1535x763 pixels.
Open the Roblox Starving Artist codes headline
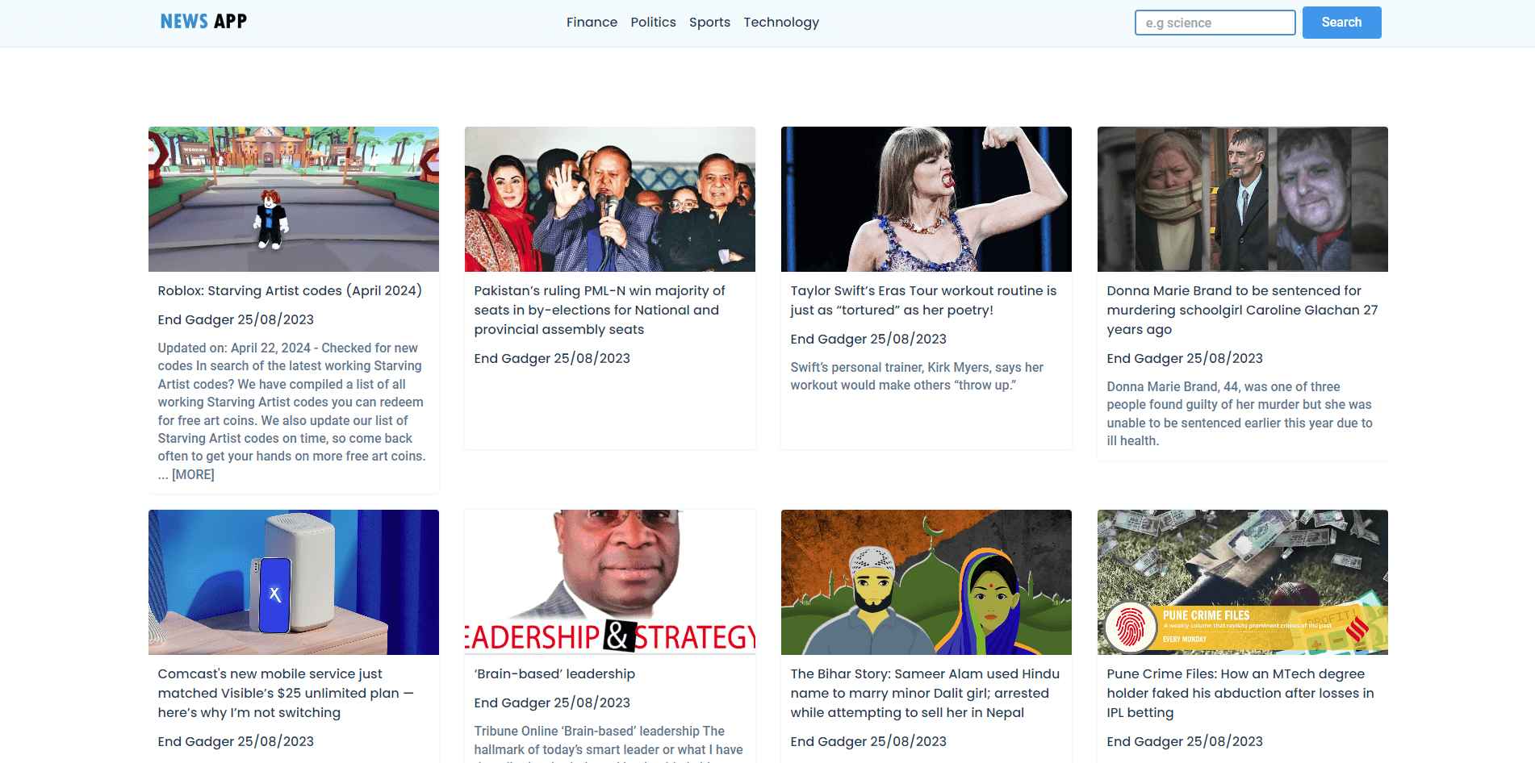(x=289, y=290)
